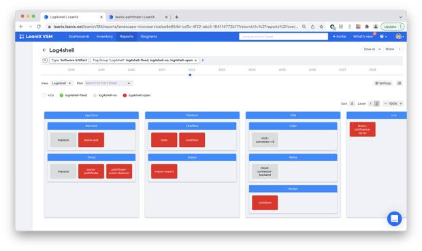Viewport: 422px width, 251px height.
Task: Open the Extensions puzzle icon
Action: click(367, 27)
